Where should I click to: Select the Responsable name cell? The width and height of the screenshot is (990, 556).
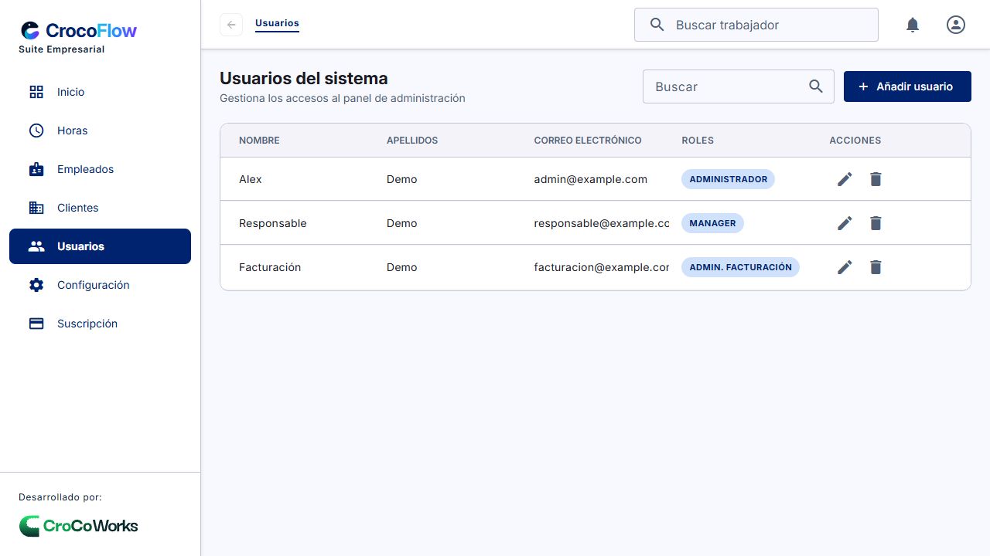coord(273,223)
